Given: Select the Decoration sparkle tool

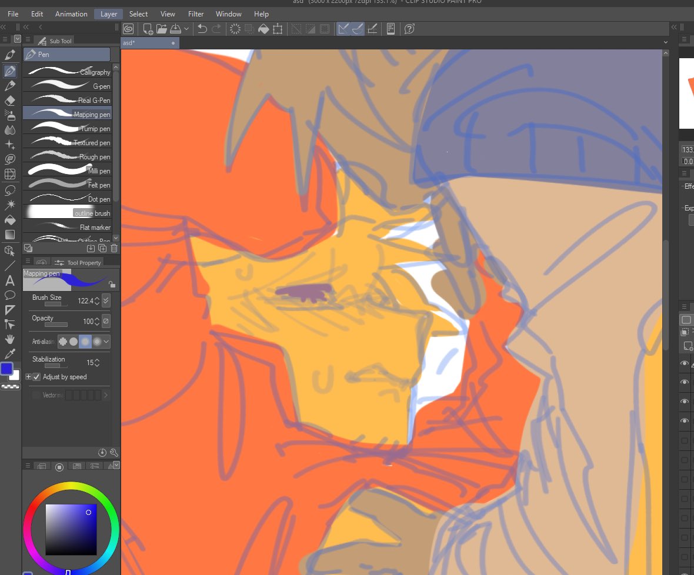Looking at the screenshot, I should 10,145.
